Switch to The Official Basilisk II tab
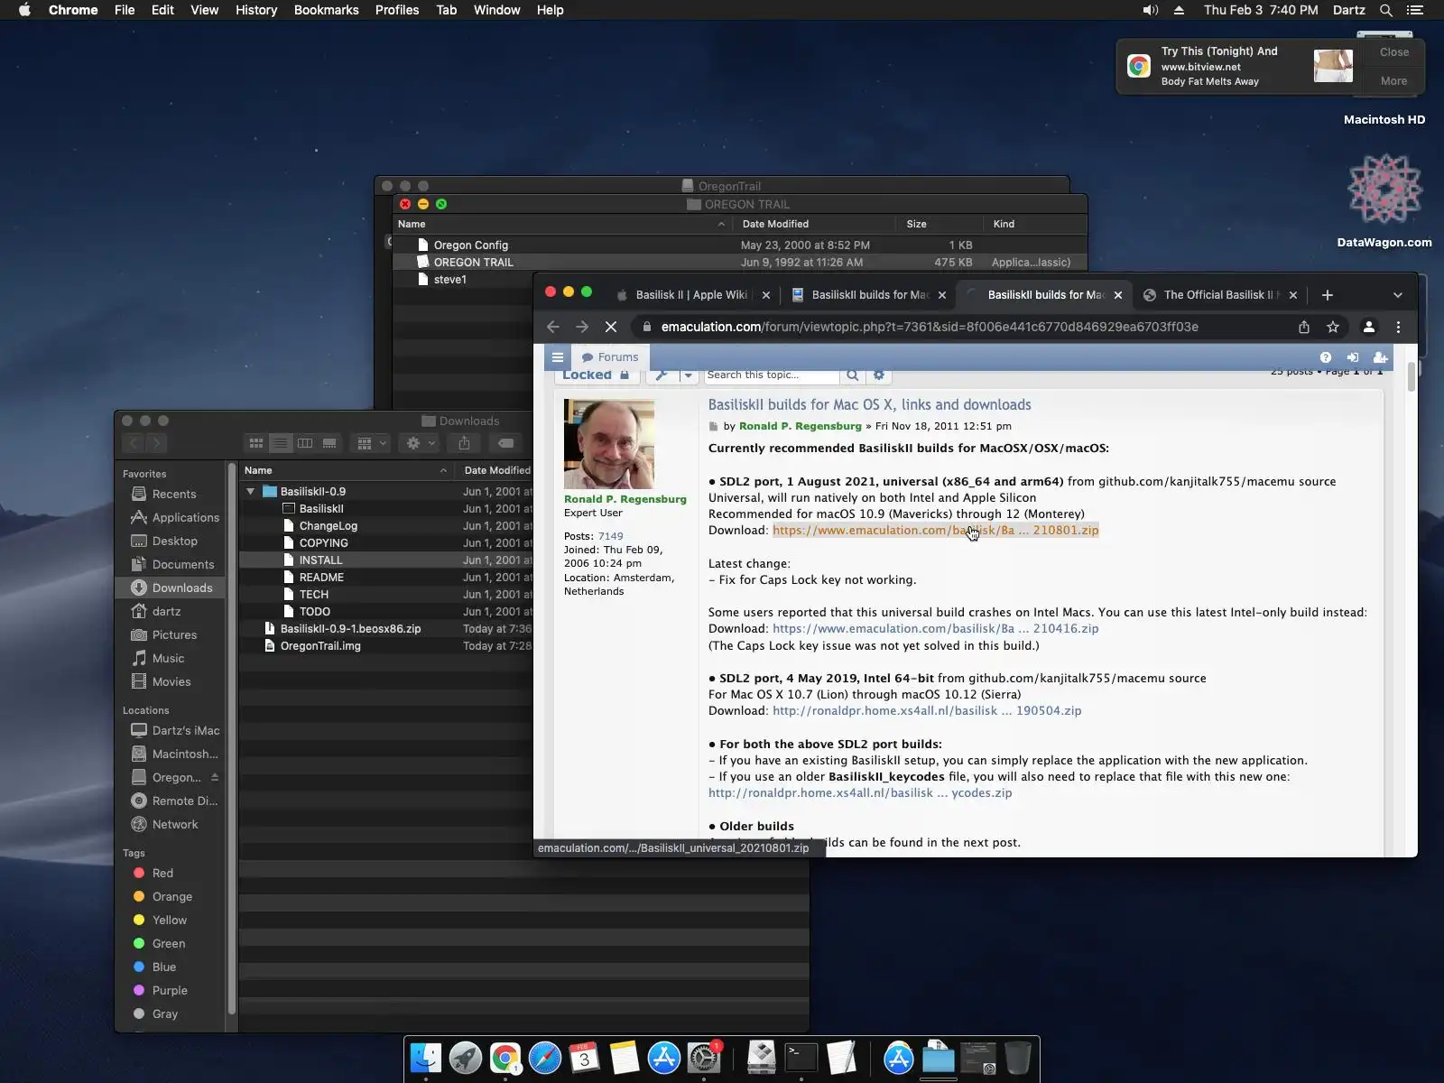 tap(1220, 295)
